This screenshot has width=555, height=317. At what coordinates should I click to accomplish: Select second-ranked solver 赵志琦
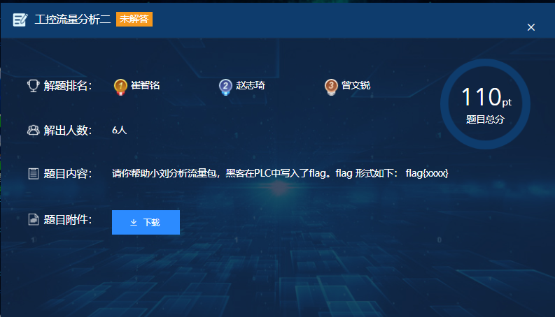click(251, 85)
